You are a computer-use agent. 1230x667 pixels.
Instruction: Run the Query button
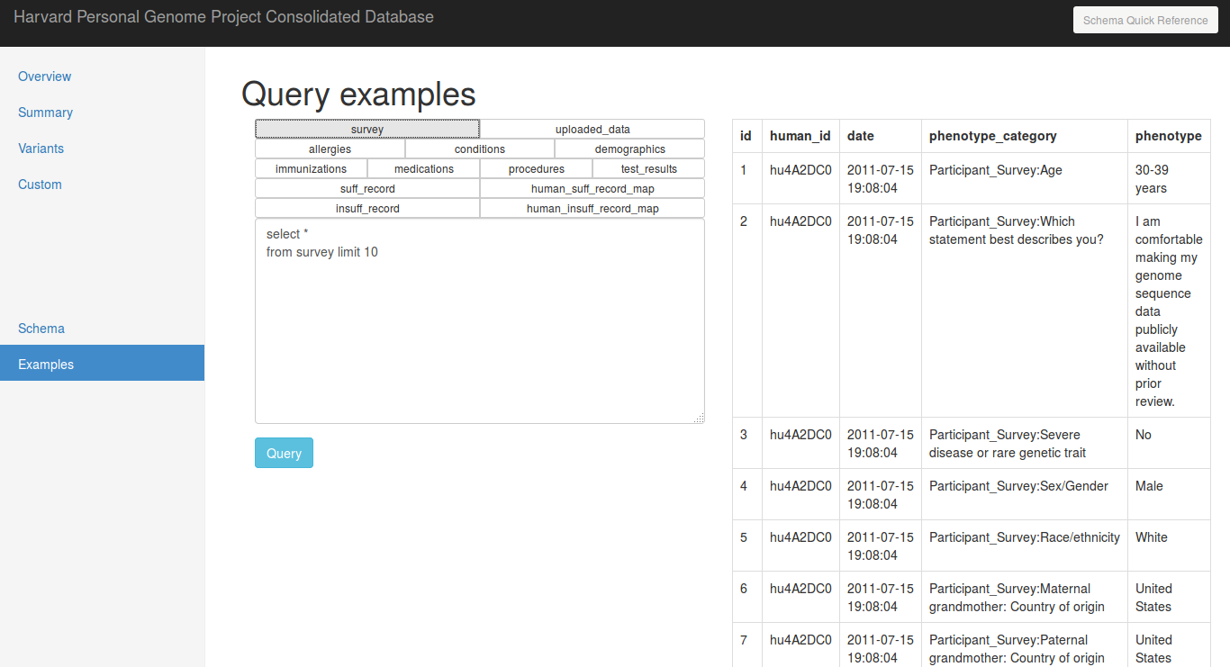[284, 453]
